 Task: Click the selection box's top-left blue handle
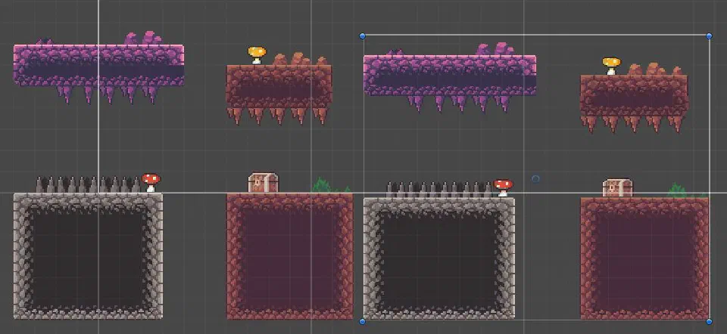[x=363, y=36]
